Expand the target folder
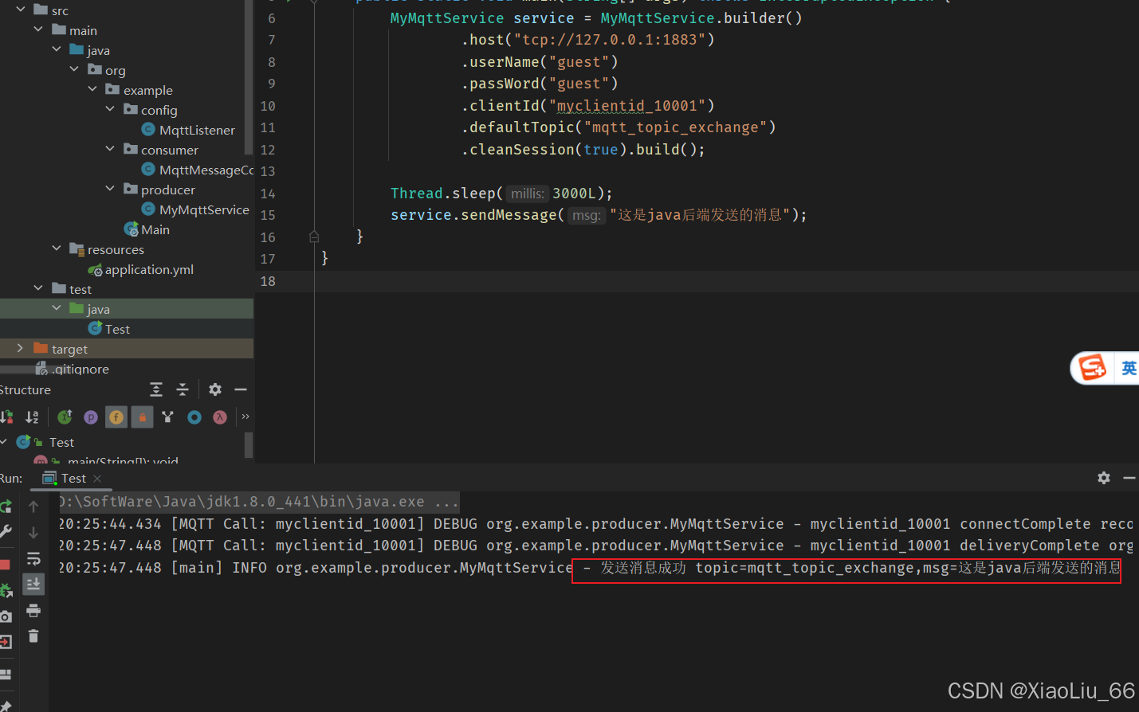Image resolution: width=1139 pixels, height=712 pixels. tap(19, 348)
